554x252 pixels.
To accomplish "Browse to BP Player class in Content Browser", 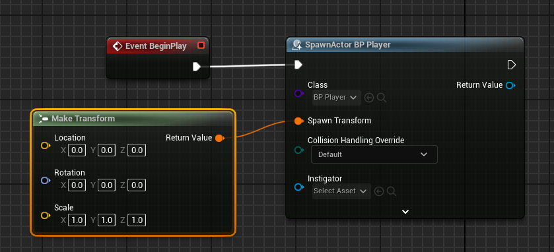I will [x=382, y=98].
